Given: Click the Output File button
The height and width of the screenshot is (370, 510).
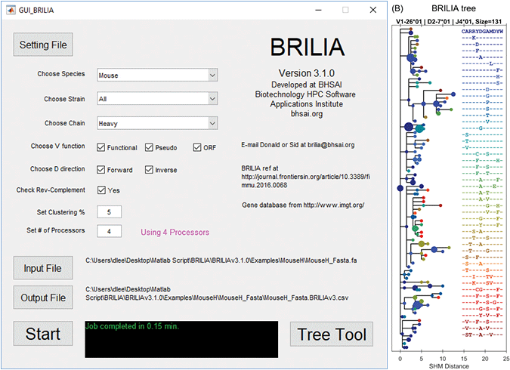Looking at the screenshot, I should click(x=43, y=298).
